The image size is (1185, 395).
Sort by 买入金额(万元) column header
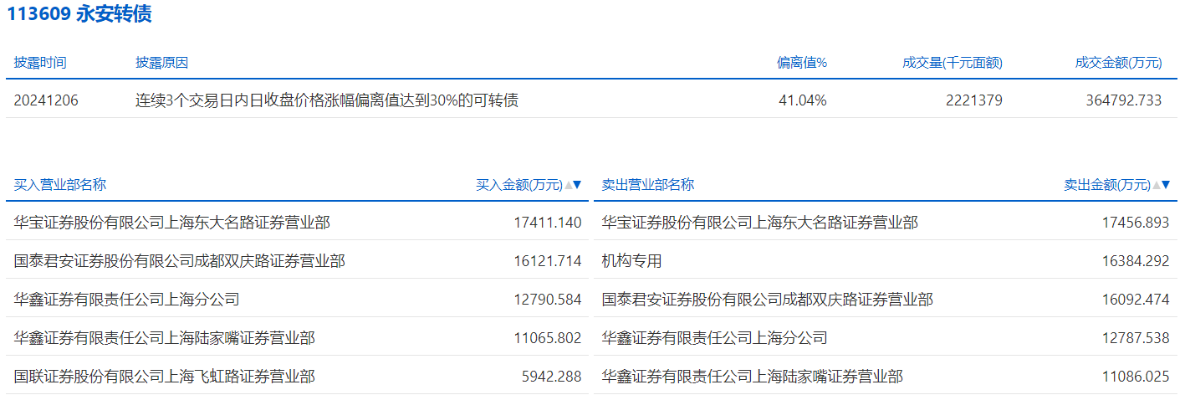[529, 185]
